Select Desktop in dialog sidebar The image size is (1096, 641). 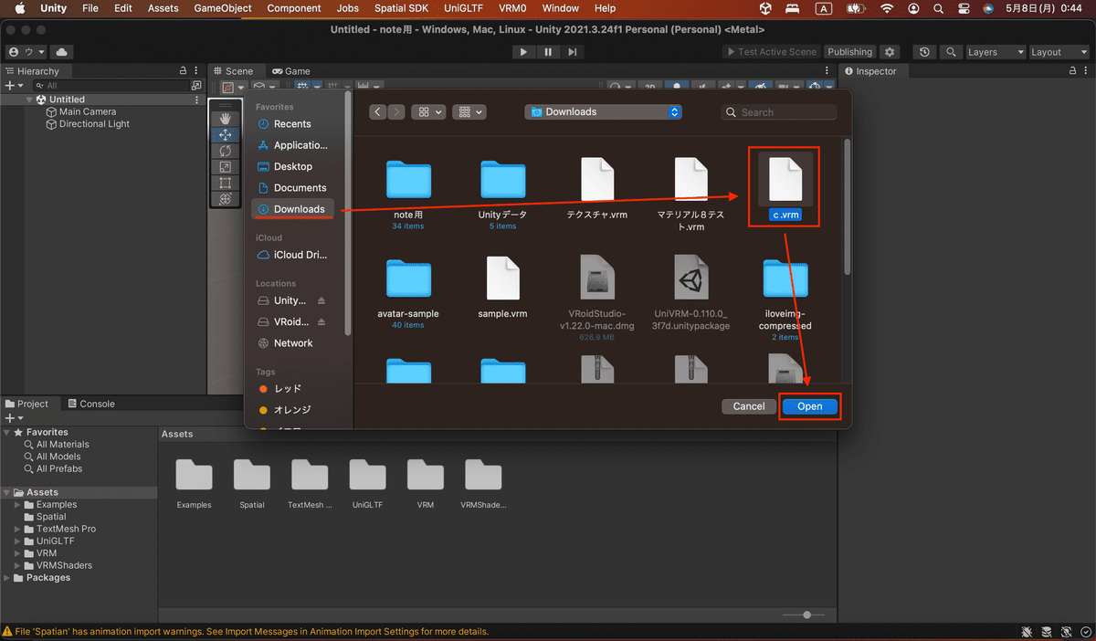click(x=294, y=166)
